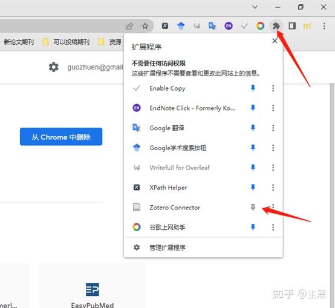Click the Google Translate toolbar icon
This screenshot has width=335, height=308.
click(212, 26)
